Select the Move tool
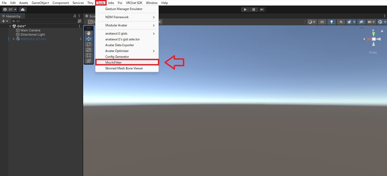This screenshot has width=387, height=176. (x=89, y=39)
